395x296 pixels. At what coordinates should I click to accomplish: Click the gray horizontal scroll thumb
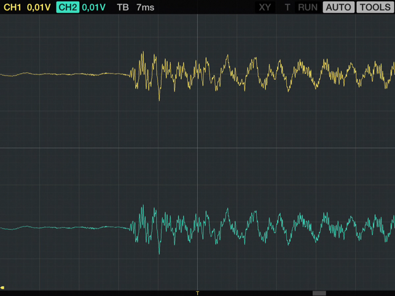click(x=319, y=293)
